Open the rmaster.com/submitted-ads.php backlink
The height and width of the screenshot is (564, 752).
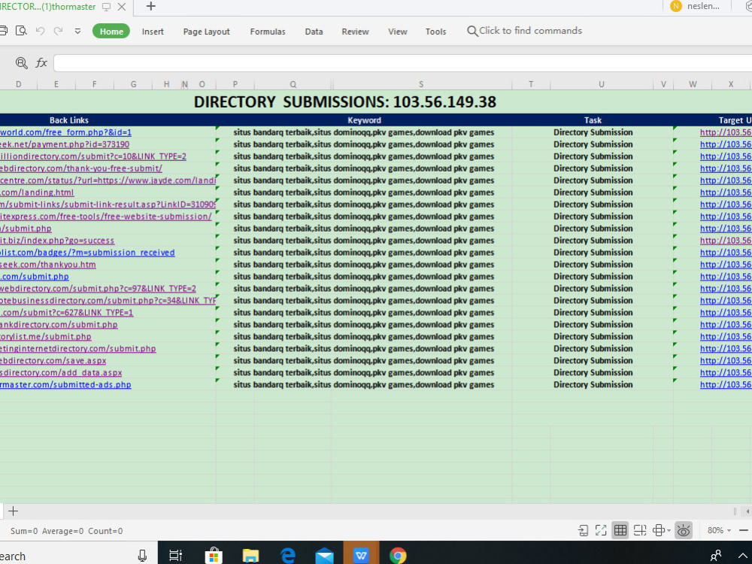[65, 384]
